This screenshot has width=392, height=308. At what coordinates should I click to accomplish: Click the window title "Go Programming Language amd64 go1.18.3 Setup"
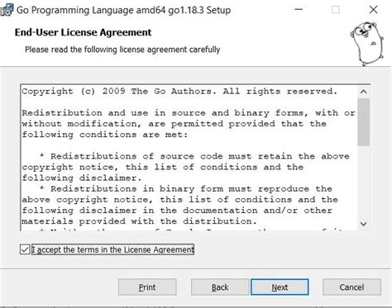(x=123, y=10)
